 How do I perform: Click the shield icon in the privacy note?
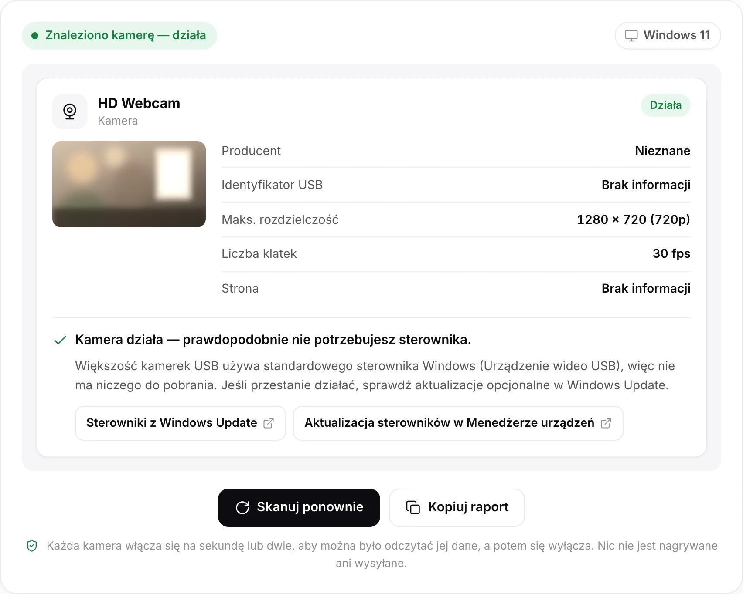[32, 546]
